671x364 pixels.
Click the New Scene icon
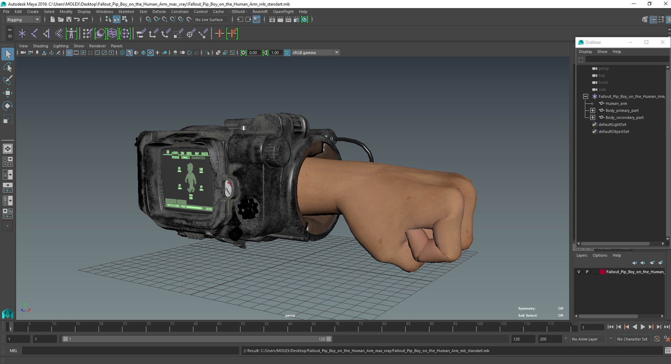(52, 20)
